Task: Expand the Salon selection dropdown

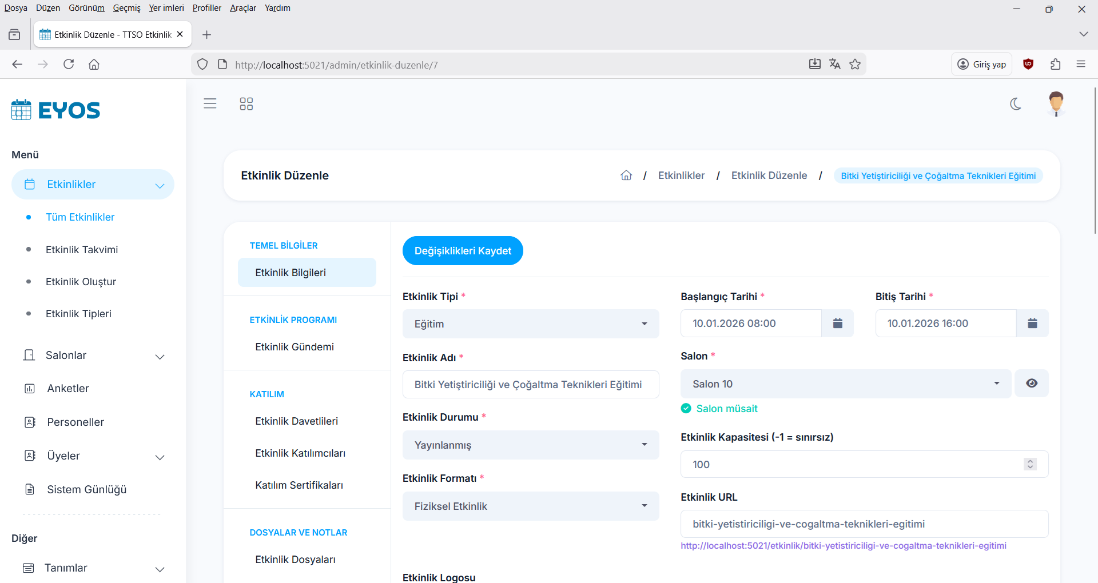Action: coord(845,384)
